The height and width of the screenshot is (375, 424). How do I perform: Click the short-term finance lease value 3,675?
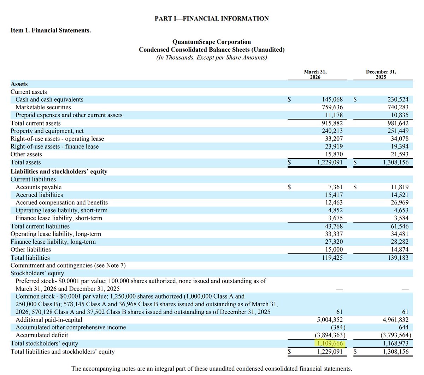point(335,218)
